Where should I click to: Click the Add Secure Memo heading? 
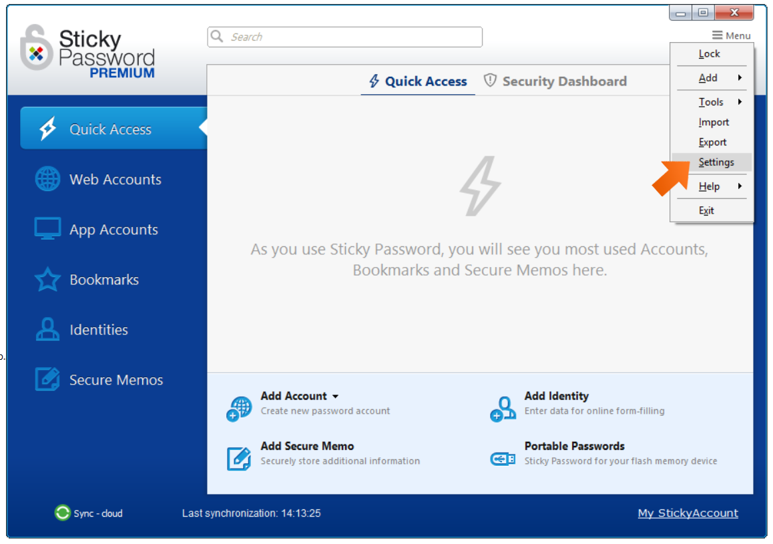[307, 445]
